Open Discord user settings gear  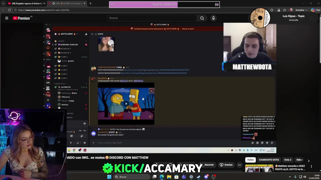[85, 143]
